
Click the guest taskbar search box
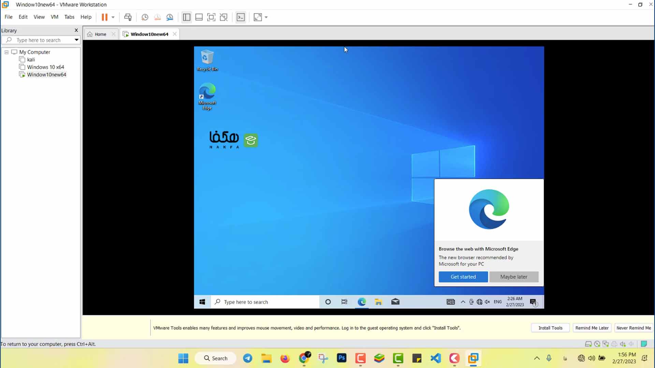coord(265,302)
